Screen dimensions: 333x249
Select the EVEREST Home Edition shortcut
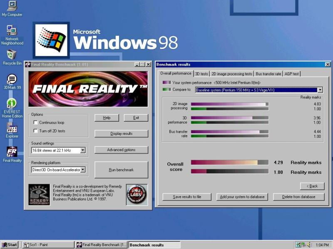point(12,108)
